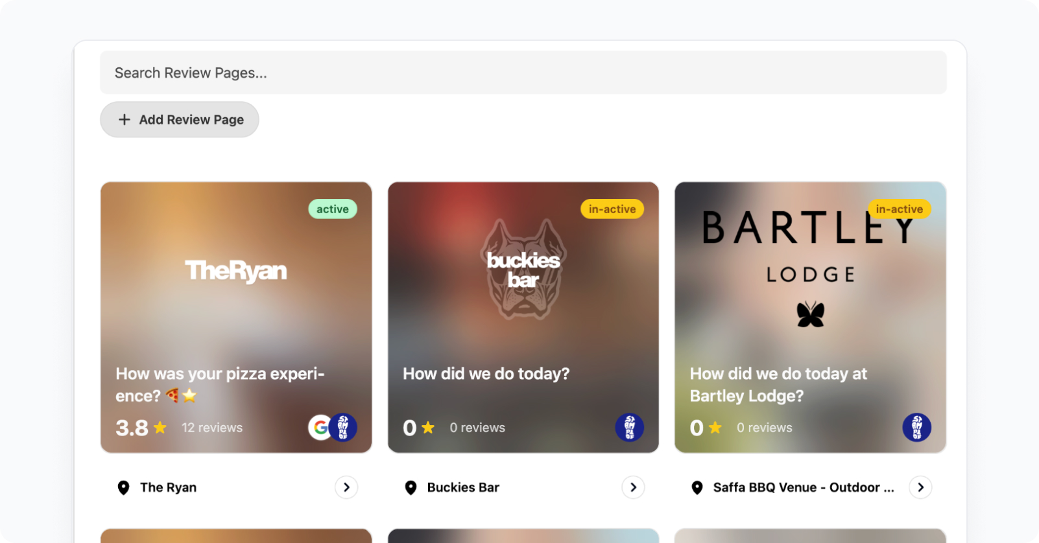Screen dimensions: 1039x543
Task: Click the blue badge icon on Buckies Bar card
Action: click(630, 428)
